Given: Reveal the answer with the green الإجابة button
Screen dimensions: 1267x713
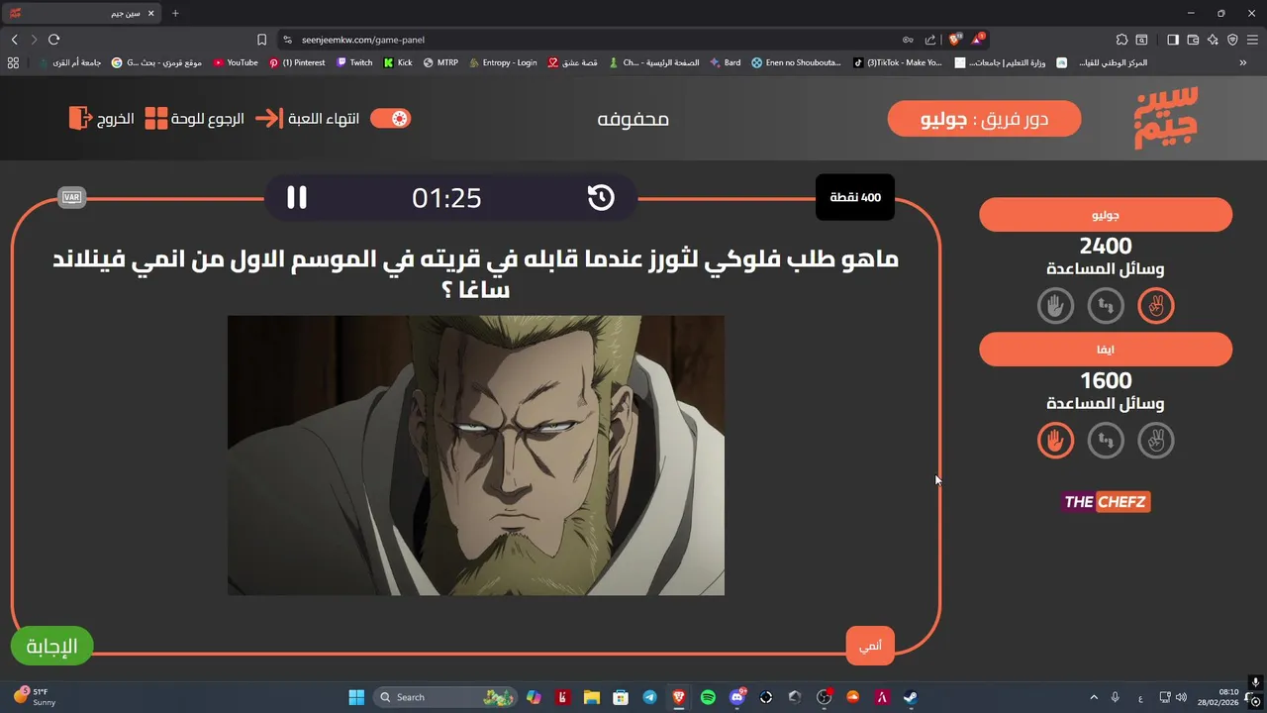Looking at the screenshot, I should [51, 647].
